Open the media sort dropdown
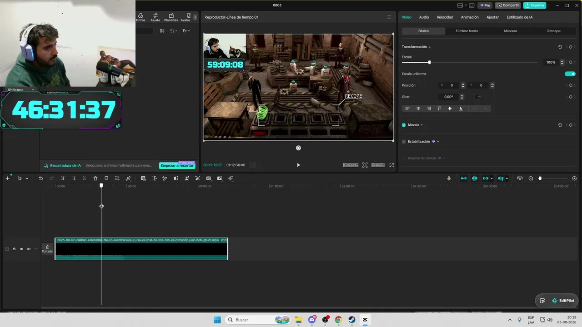This screenshot has width=582, height=327. pos(173,31)
